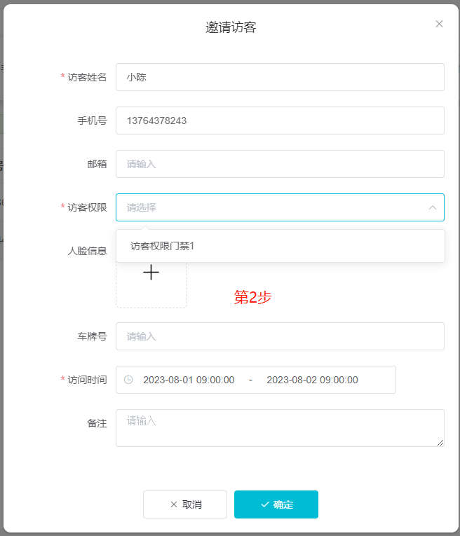Grab the 备注 textarea resize handle
This screenshot has width=460, height=536.
tap(440, 443)
